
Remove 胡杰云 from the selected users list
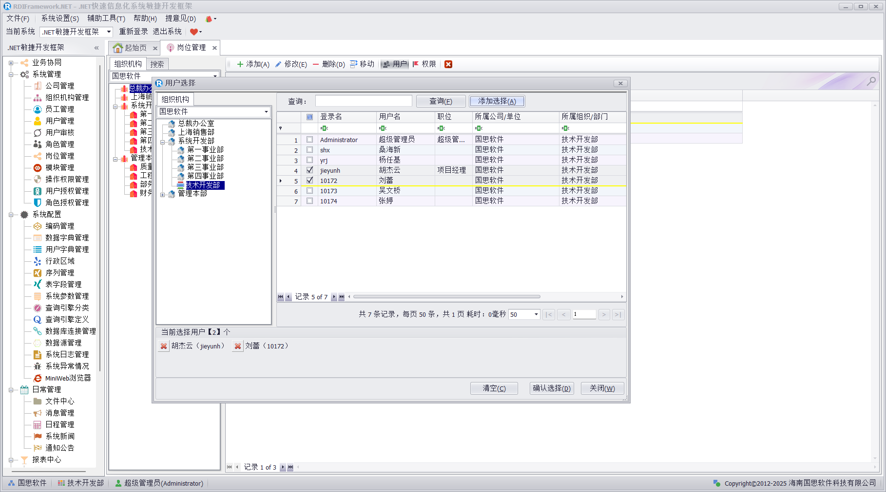tap(164, 346)
